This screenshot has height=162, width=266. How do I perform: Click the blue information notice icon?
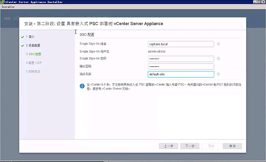82,86
